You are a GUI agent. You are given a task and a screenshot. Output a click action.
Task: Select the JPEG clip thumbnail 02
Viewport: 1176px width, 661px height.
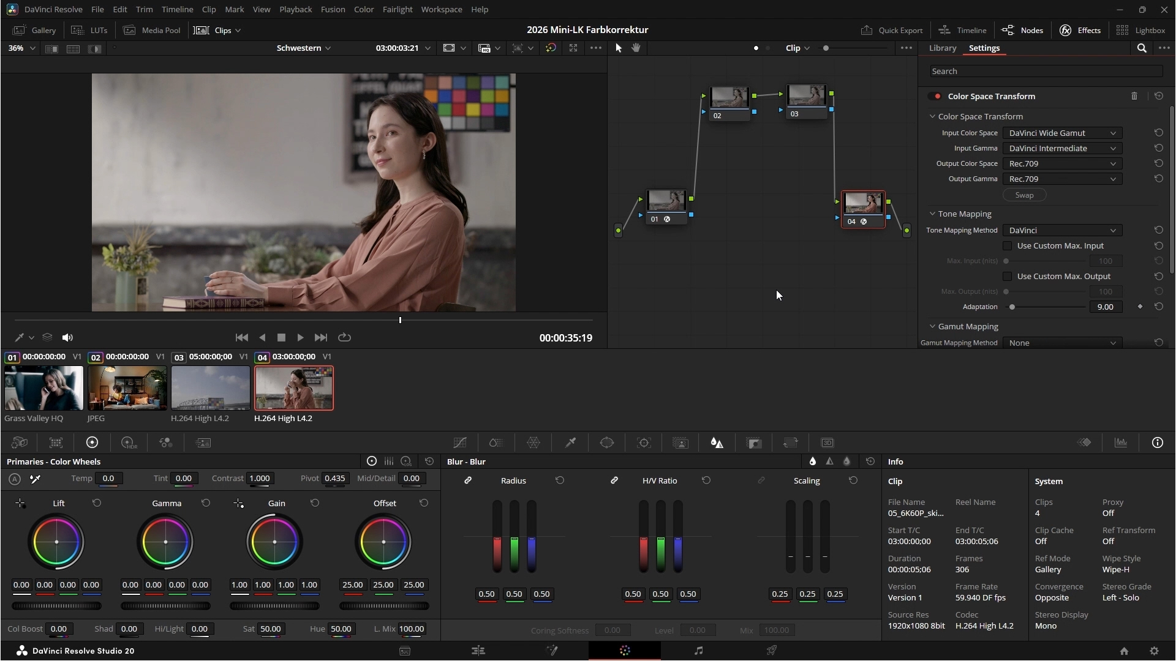click(127, 388)
